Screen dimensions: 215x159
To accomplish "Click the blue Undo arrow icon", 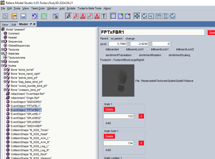I will tap(35, 16).
